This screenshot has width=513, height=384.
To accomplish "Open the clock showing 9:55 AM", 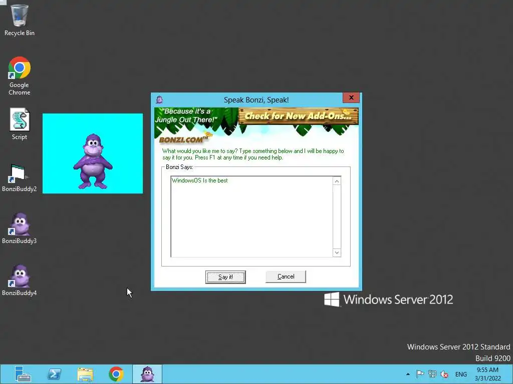I will pos(487,374).
